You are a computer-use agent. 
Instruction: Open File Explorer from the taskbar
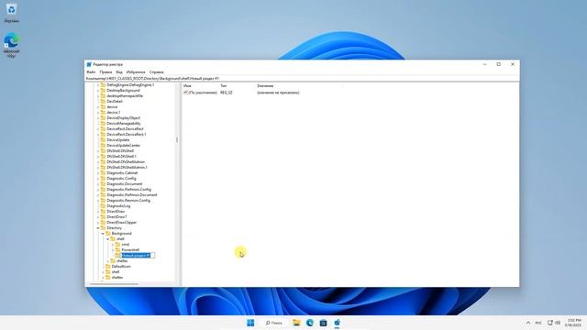click(296, 323)
